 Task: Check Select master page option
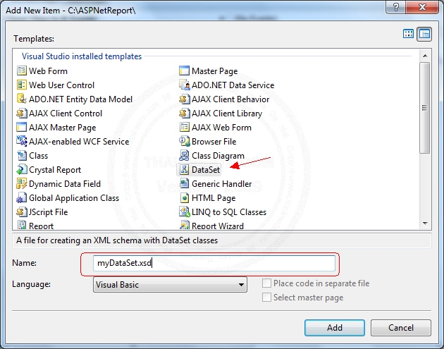click(266, 298)
